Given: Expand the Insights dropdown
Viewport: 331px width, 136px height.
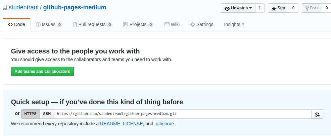Looking at the screenshot, I should [234, 25].
